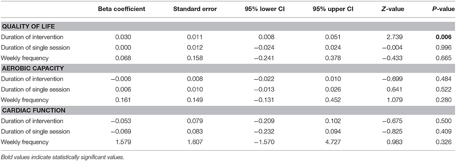Click Duration of single session under Aerobic Capacity

[x=36, y=89]
